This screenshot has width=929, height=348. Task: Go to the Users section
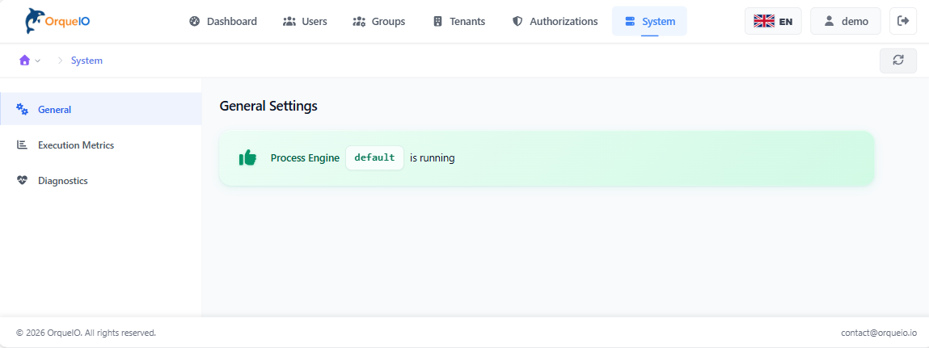[x=305, y=21]
